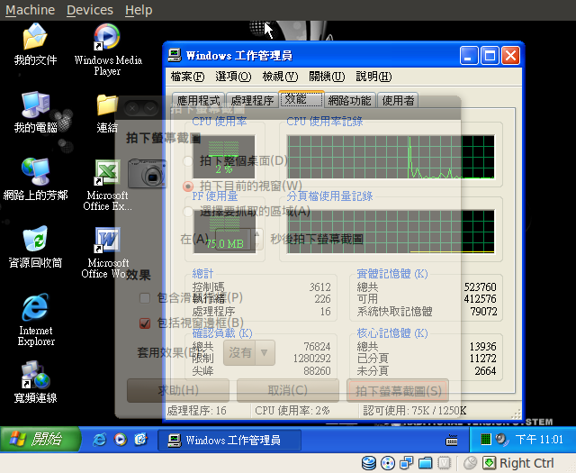Switch to the 處理程序 tab
The width and height of the screenshot is (576, 473).
coord(252,100)
